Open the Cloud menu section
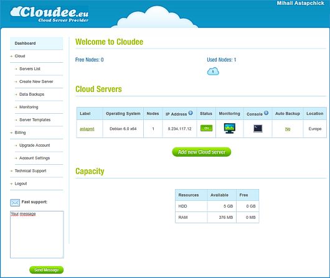 click(20, 56)
